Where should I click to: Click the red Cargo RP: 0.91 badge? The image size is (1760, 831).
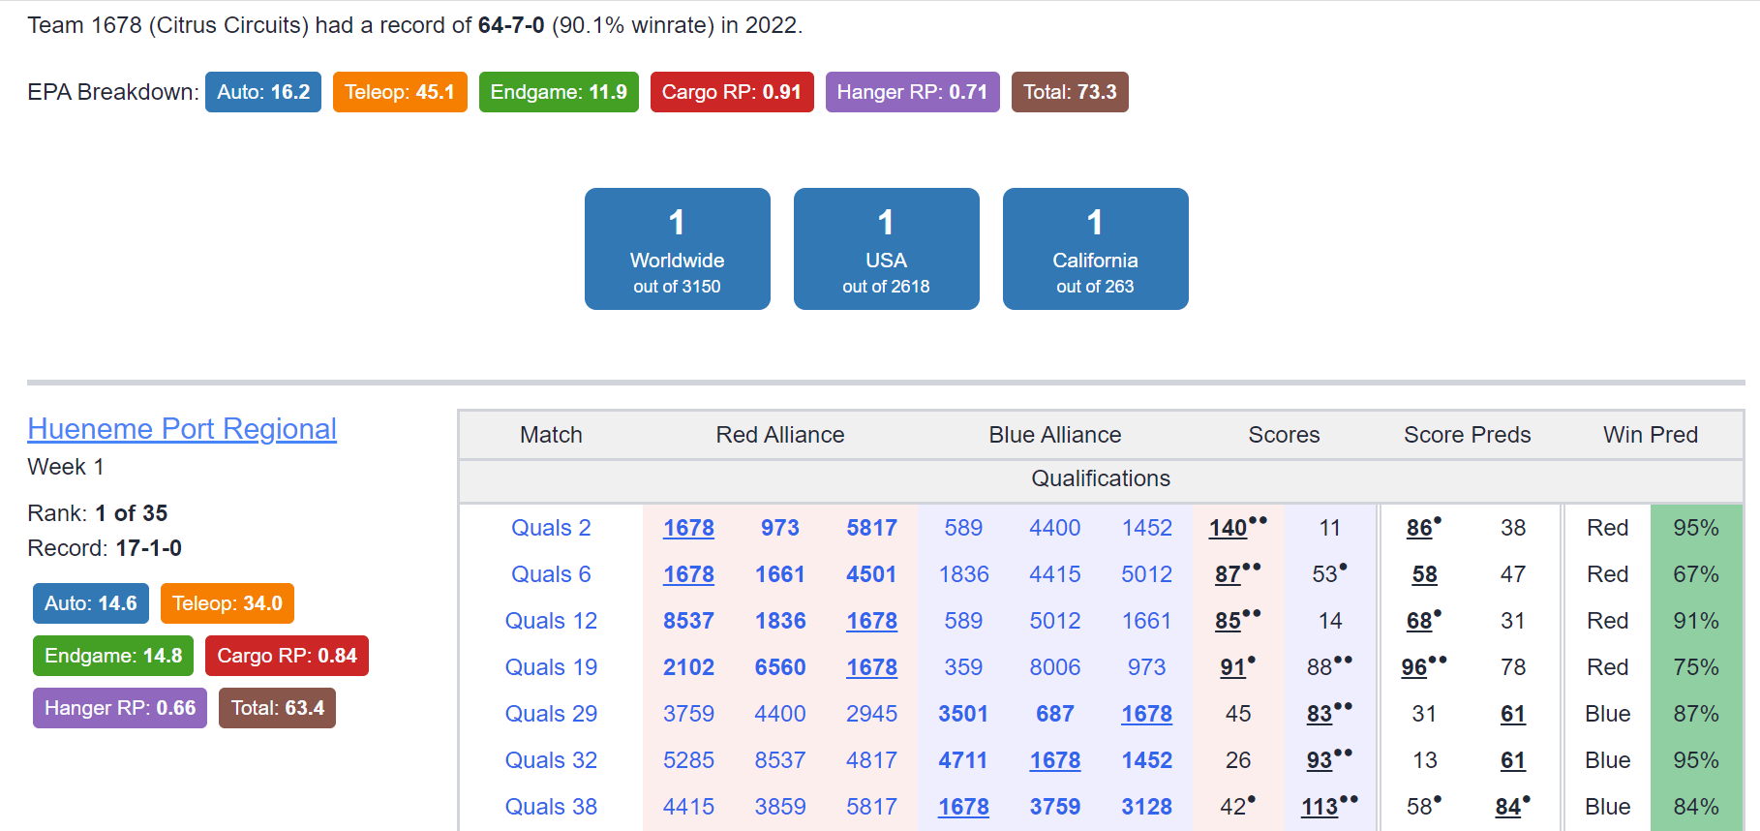[732, 92]
